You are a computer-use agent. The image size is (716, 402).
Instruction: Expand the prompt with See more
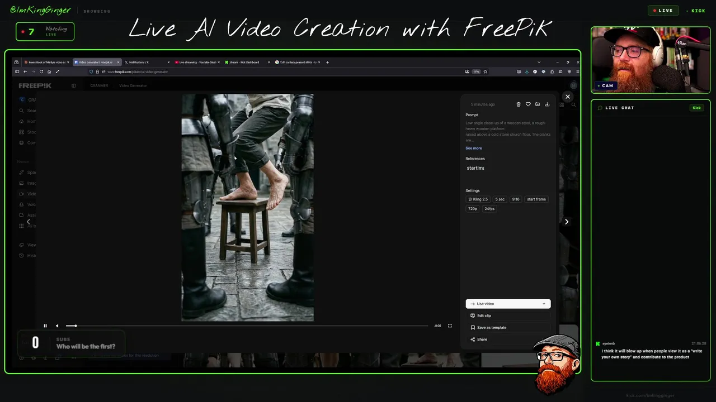coord(473,148)
